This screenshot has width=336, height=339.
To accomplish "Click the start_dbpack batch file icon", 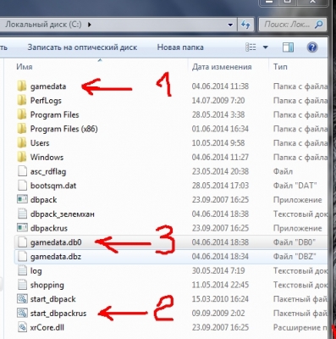I will (x=22, y=299).
